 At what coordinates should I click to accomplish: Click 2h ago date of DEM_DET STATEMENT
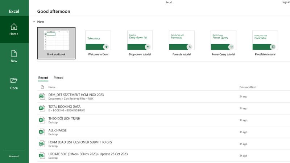tap(243, 96)
